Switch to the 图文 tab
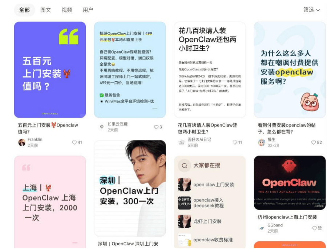The height and width of the screenshot is (249, 327). pos(45,10)
